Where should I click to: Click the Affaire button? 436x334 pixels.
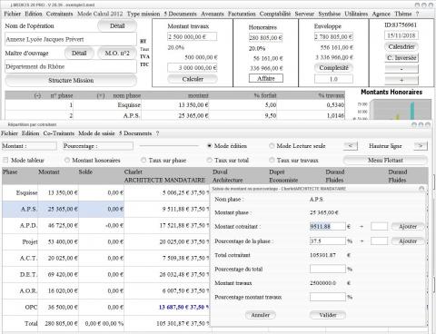(x=266, y=78)
